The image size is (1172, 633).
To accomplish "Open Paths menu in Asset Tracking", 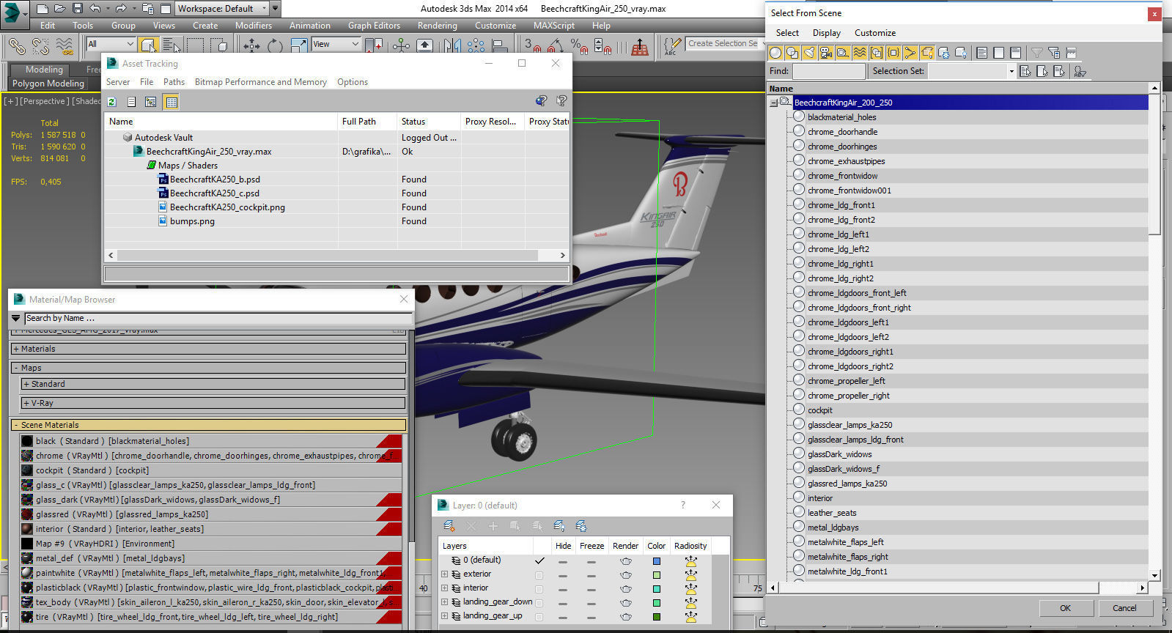I will point(174,82).
